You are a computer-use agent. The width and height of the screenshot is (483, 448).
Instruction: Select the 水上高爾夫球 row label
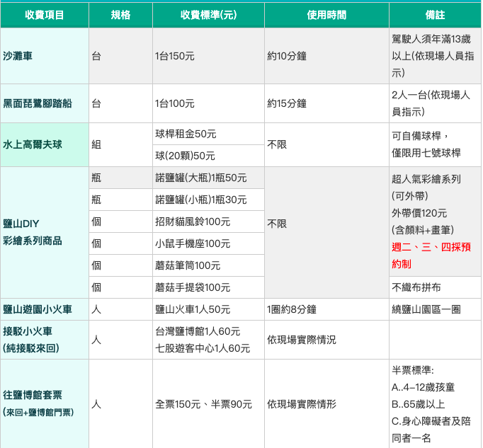[45, 144]
